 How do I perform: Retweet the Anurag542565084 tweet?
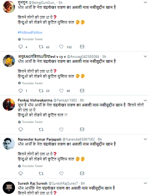(x=41, y=91)
